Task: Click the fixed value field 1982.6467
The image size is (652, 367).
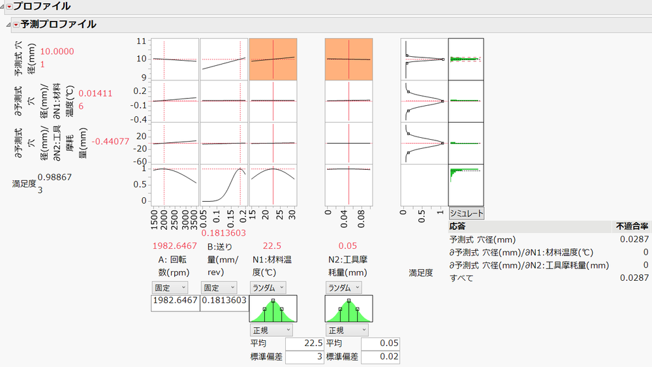Action: click(175, 302)
